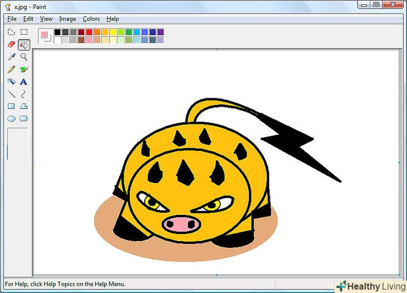Maximize the Paint window
The image size is (407, 293).
(x=376, y=4)
